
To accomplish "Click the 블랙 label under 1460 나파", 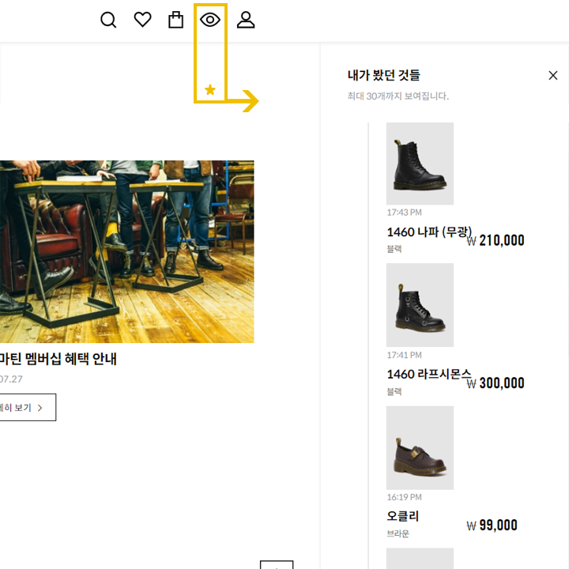I will click(x=394, y=249).
